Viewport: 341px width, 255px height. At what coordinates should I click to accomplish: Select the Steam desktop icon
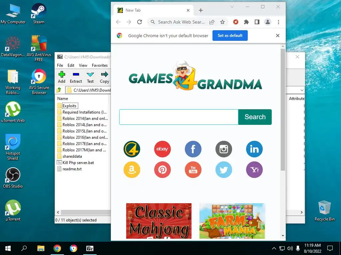pos(39,14)
